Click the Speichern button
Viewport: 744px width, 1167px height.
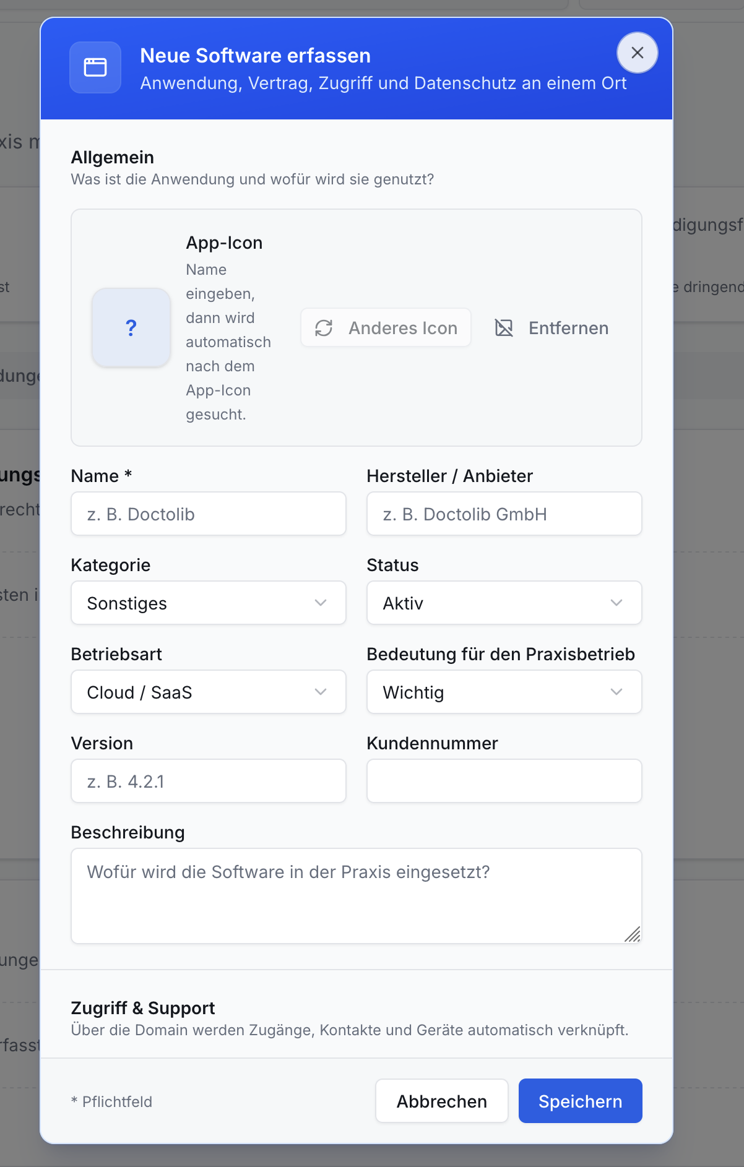click(581, 1101)
